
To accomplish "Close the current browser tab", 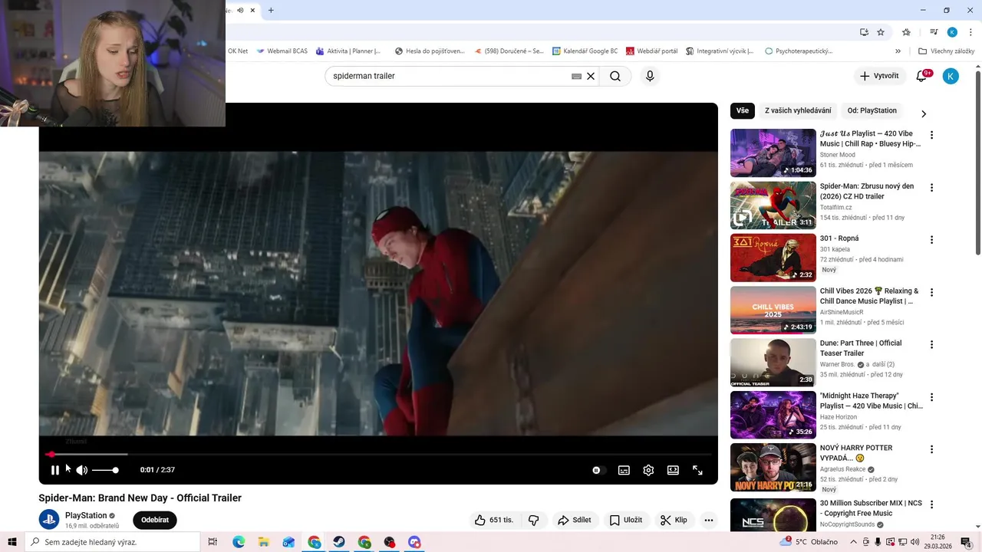I will tap(252, 10).
